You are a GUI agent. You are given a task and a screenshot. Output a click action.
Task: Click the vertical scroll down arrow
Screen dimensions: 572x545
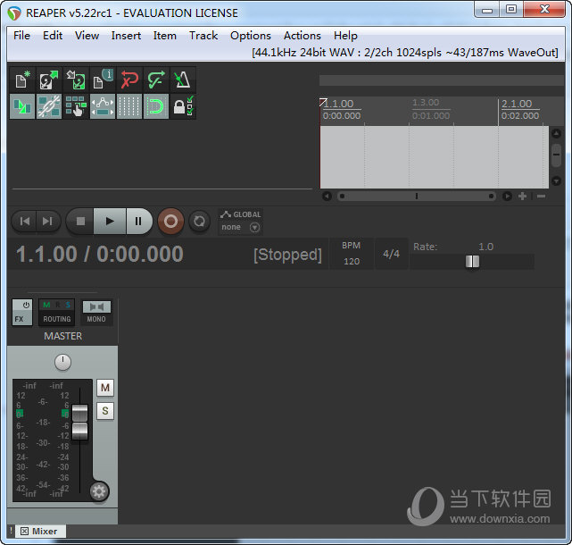click(x=556, y=180)
